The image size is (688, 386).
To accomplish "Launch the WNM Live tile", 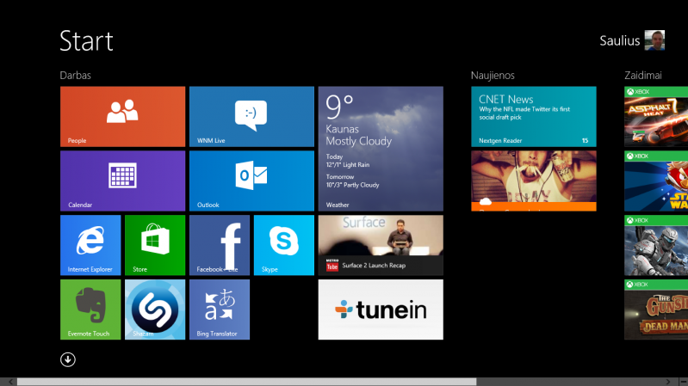I will point(251,116).
